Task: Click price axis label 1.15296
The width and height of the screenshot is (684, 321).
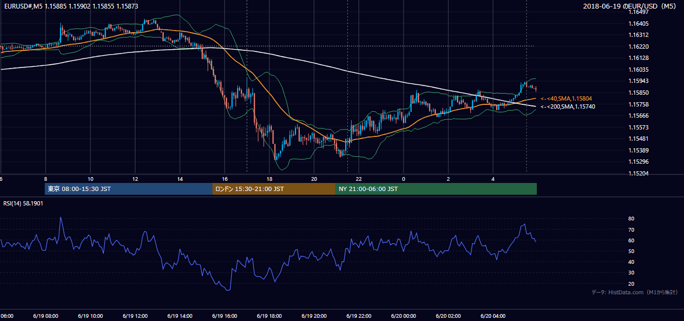Action: [x=638, y=162]
